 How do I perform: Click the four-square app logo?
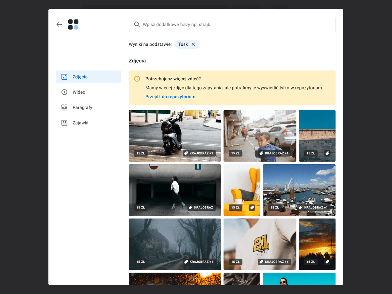73,24
